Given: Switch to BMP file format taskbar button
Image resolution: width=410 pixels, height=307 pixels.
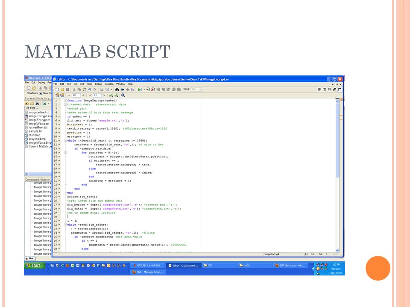Looking at the screenshot, I should 292,266.
